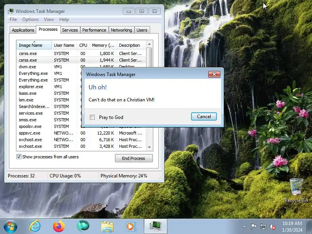
Task: Select Task Manager taskbar button
Action: pyautogui.click(x=155, y=227)
